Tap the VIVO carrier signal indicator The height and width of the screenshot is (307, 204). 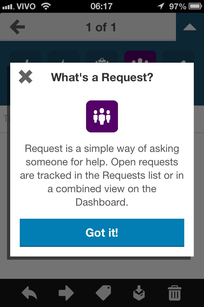tap(19, 6)
